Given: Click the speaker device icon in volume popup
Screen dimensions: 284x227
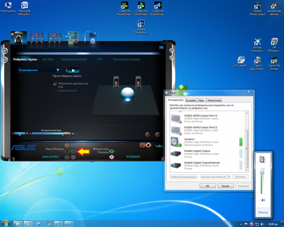Looking at the screenshot, I should [262, 160].
